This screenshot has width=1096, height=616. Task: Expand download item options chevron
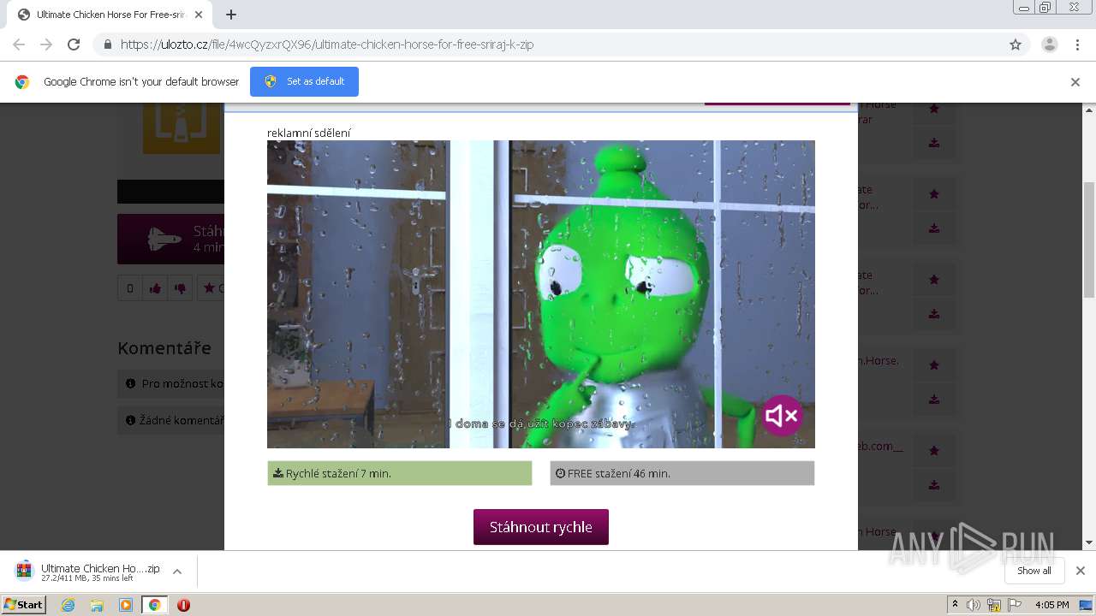177,572
